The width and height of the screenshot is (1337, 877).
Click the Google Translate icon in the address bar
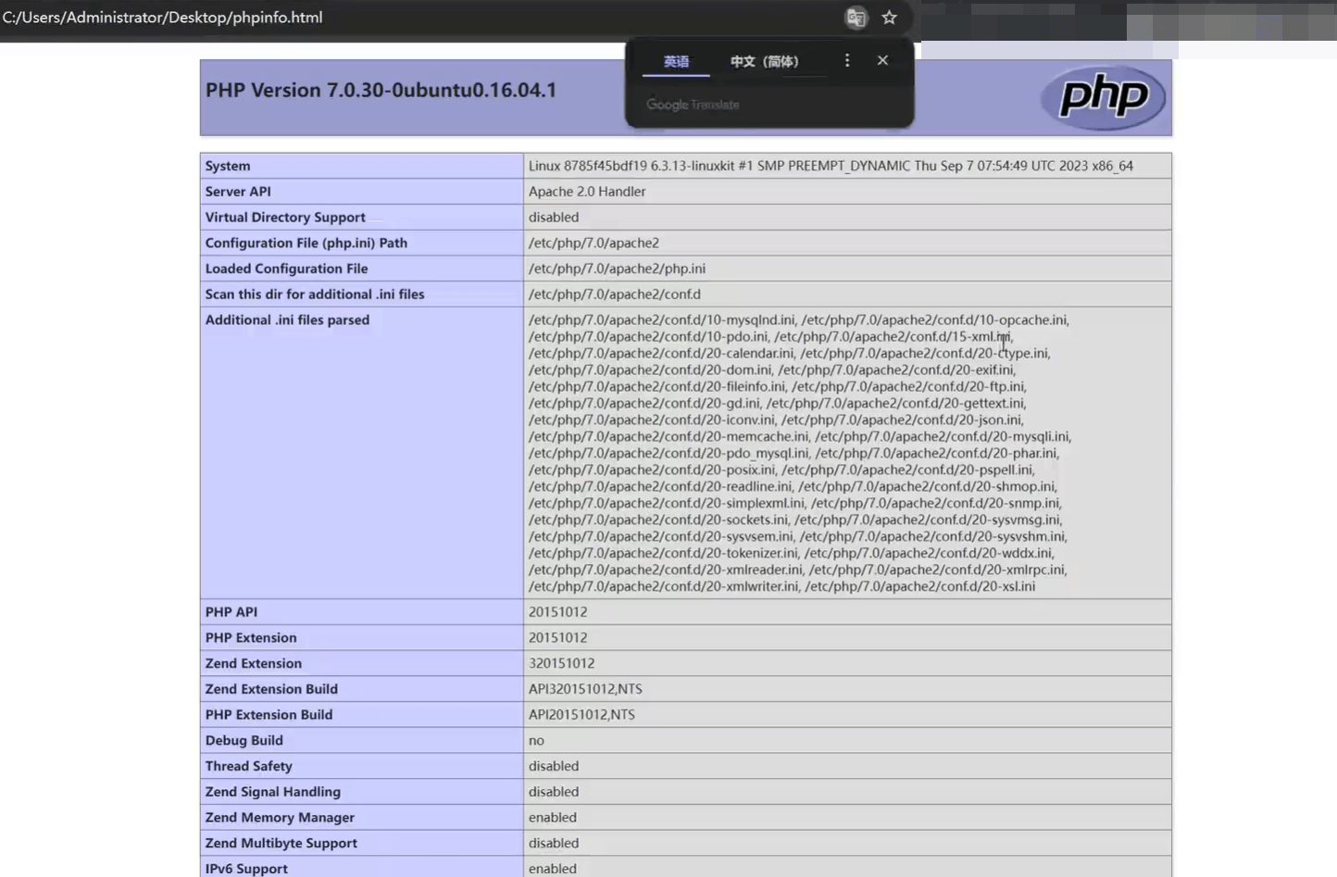856,18
